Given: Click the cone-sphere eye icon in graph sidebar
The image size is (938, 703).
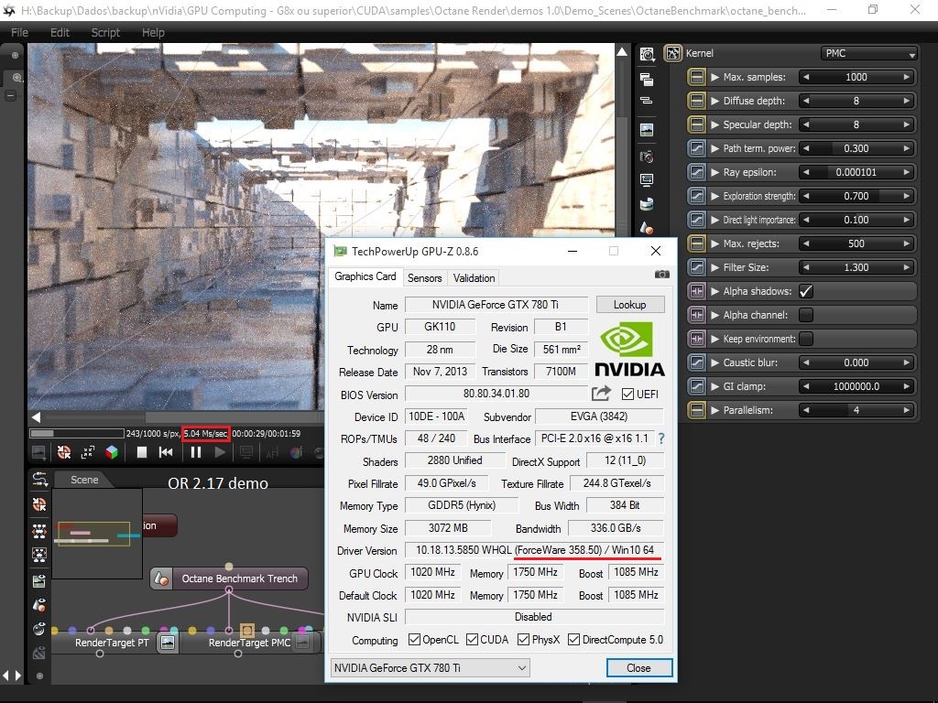Looking at the screenshot, I should (39, 605).
